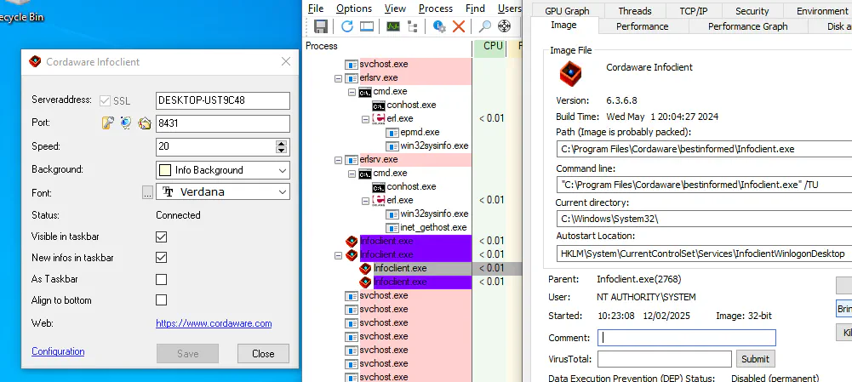
Task: Click into the Port field showing 8431
Action: 223,123
